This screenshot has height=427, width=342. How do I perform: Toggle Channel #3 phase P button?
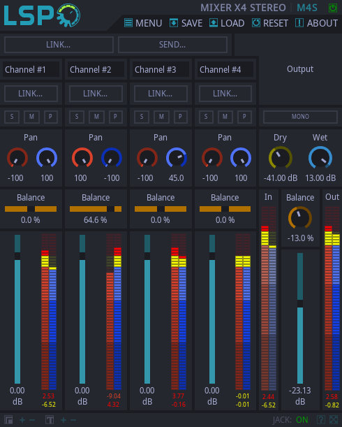pos(180,117)
